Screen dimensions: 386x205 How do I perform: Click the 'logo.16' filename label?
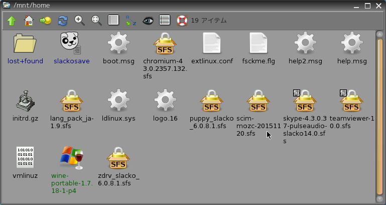coord(165,119)
